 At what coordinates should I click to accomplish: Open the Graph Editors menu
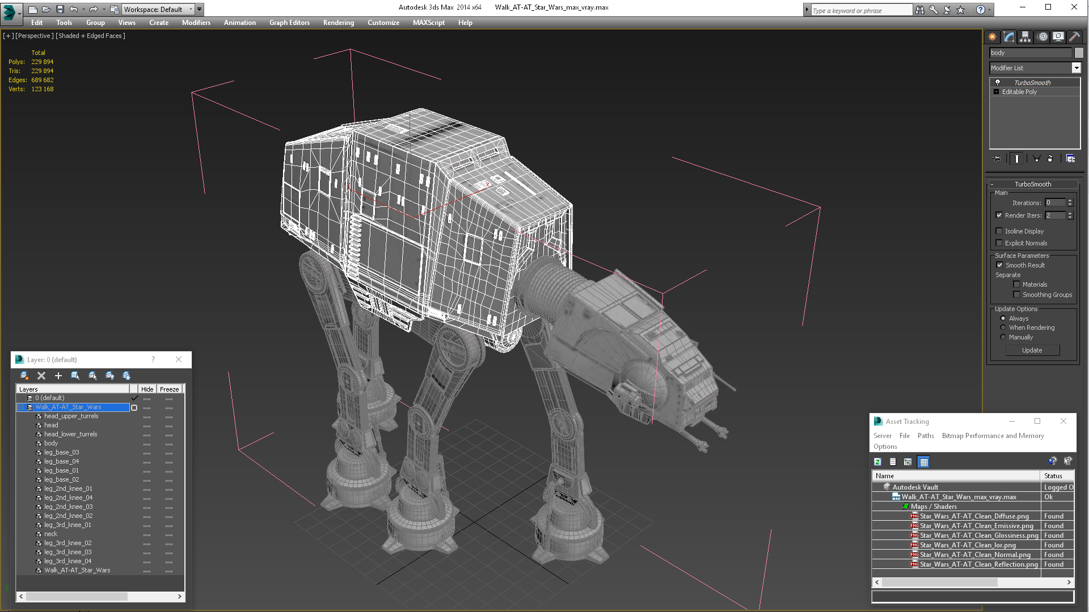coord(289,23)
